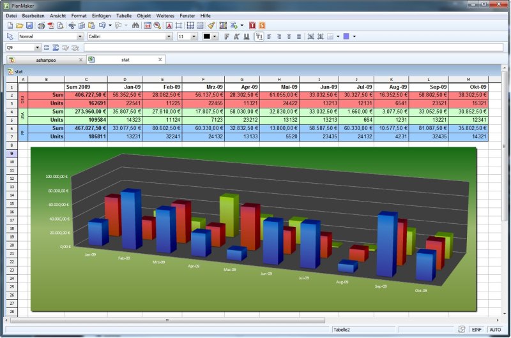The image size is (511, 338).
Task: Click the Format Painter brush icon
Action: (x=211, y=26)
